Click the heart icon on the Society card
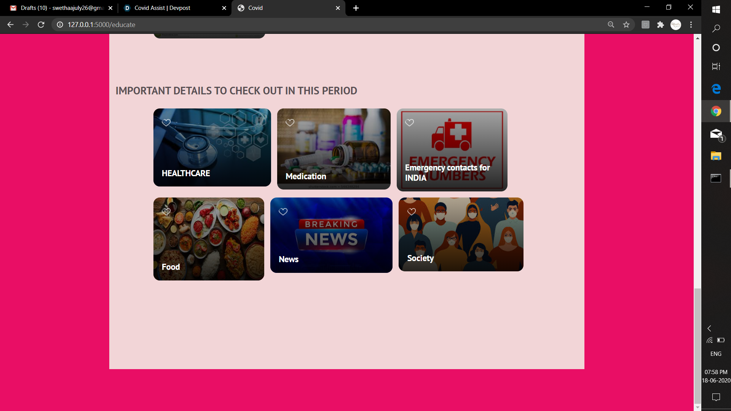This screenshot has height=411, width=731. coord(412,212)
